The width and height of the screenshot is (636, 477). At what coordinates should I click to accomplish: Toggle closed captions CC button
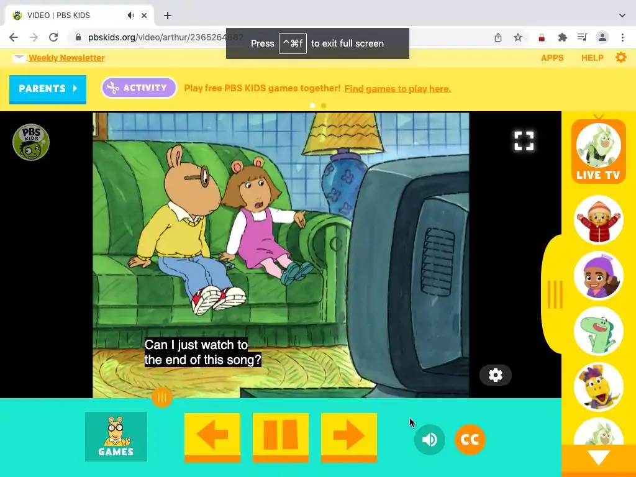pyautogui.click(x=470, y=439)
